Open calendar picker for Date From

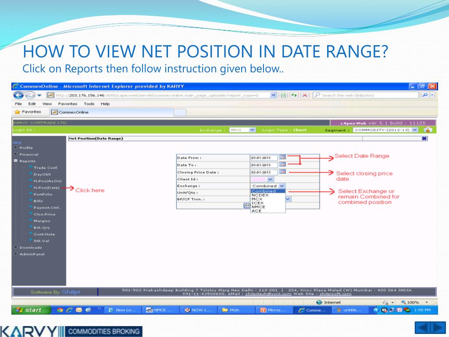click(282, 157)
